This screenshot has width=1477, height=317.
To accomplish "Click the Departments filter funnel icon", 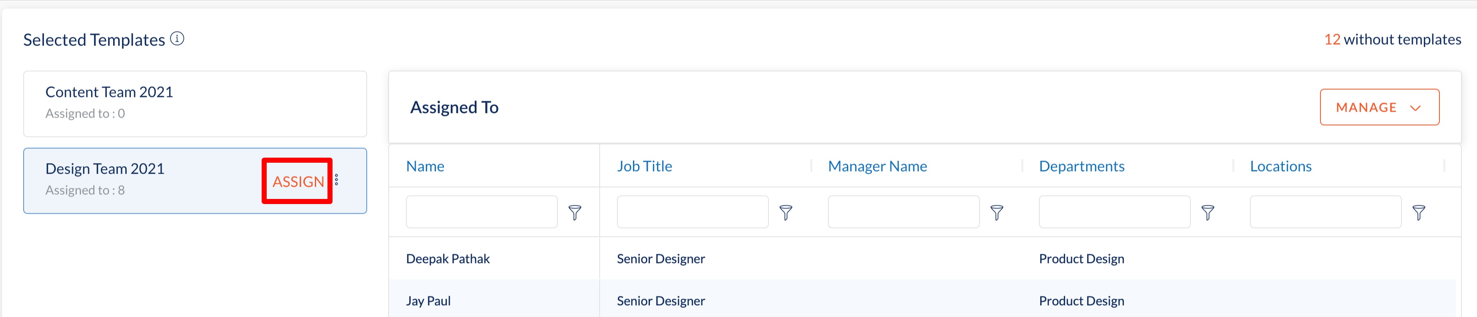I will tap(1207, 213).
